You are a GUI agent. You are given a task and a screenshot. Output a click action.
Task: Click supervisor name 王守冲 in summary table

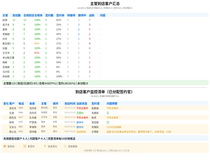point(6,53)
